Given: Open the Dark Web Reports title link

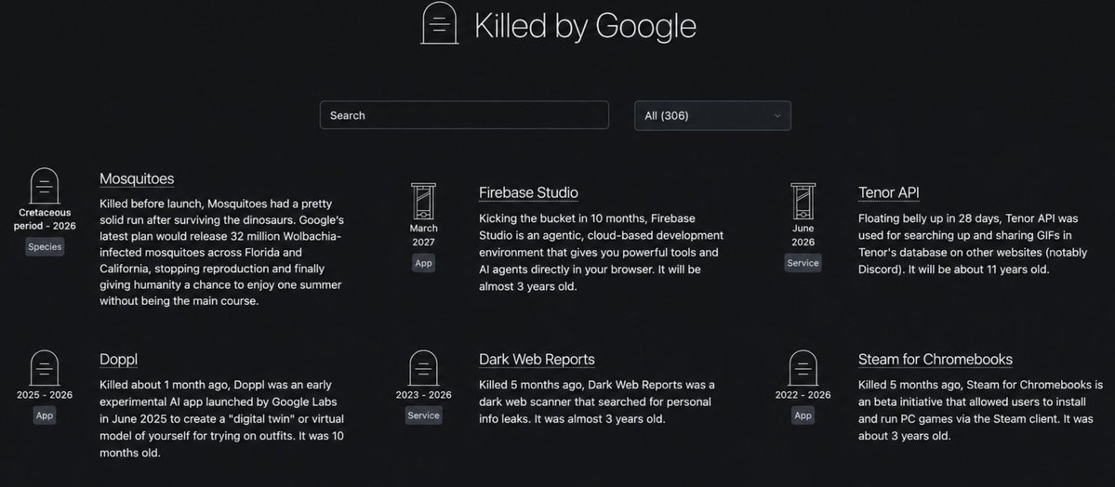Looking at the screenshot, I should (x=537, y=360).
